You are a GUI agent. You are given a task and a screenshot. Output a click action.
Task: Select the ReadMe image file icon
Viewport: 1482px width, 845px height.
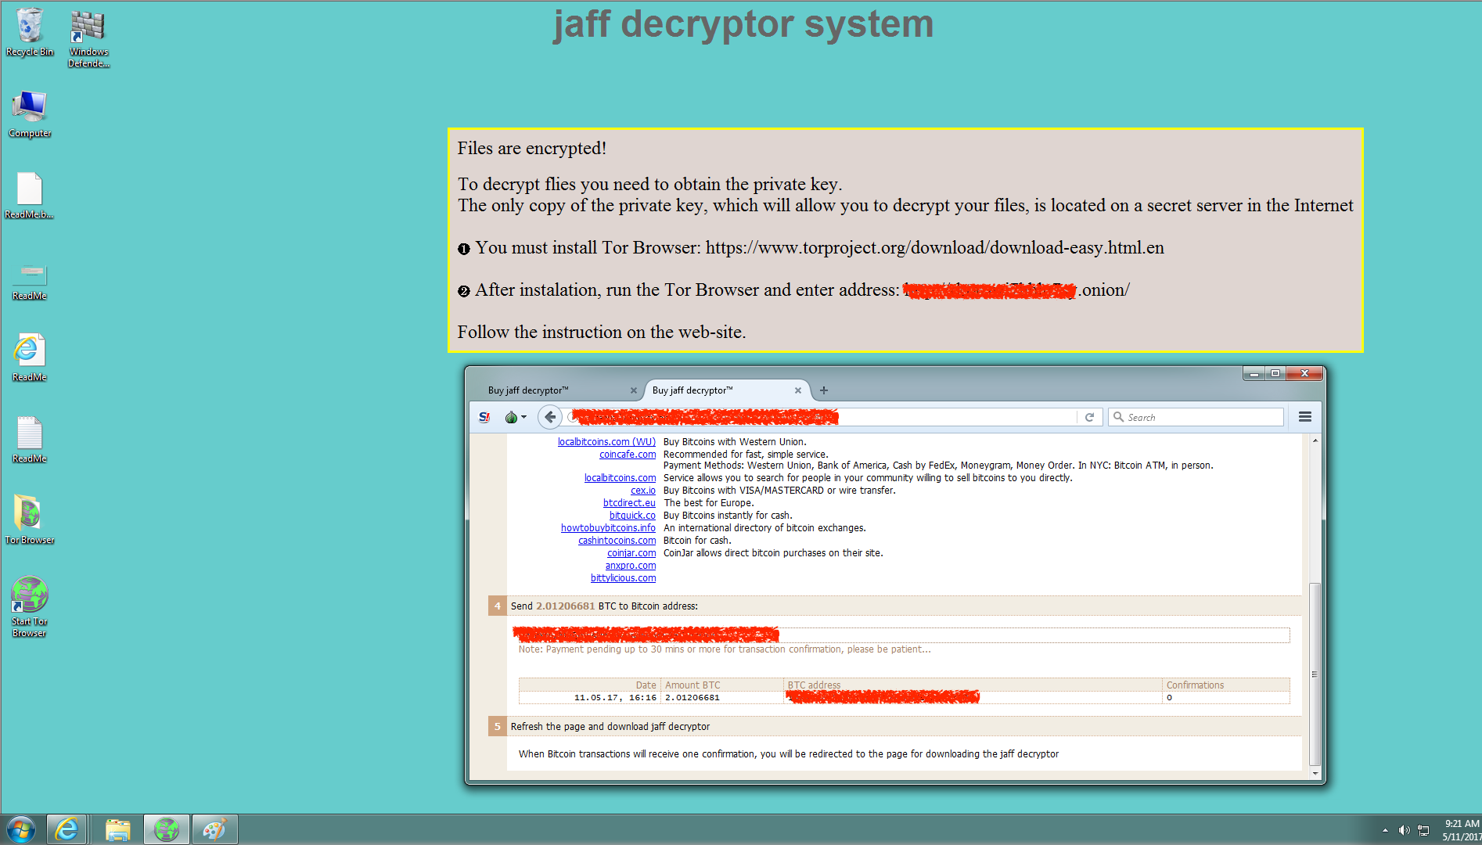pos(30,280)
